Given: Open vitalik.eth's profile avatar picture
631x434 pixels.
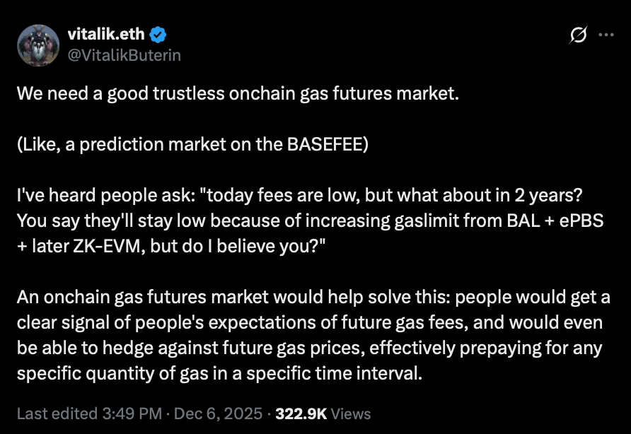Looking at the screenshot, I should (x=36, y=44).
